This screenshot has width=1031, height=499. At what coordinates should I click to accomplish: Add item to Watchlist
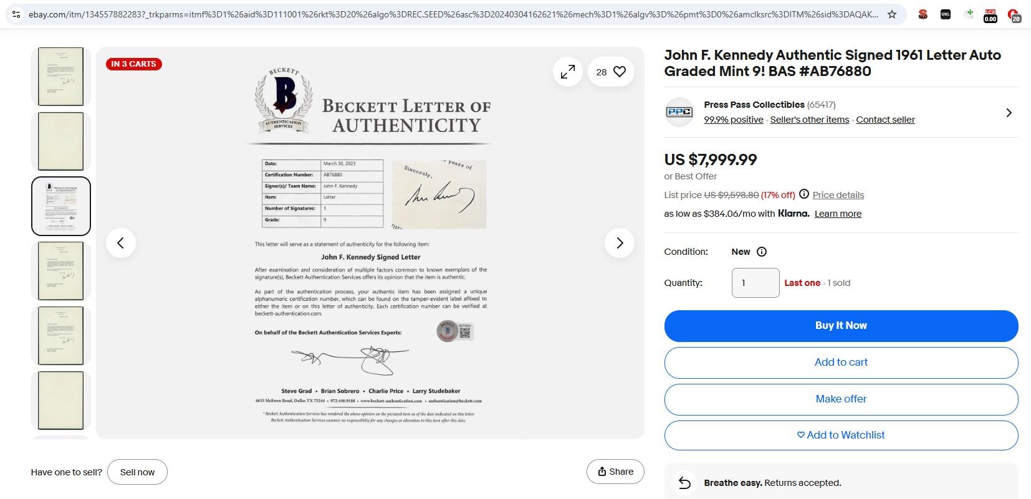tap(841, 435)
